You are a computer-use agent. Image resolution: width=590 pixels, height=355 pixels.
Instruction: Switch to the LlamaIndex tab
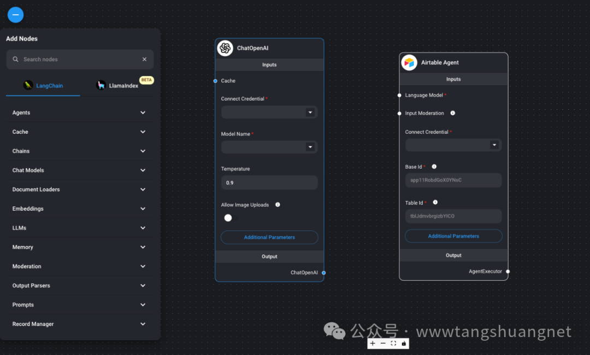click(x=117, y=86)
